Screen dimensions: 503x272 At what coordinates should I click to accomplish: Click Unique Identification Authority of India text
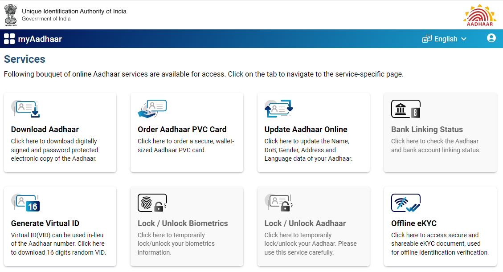pos(74,11)
